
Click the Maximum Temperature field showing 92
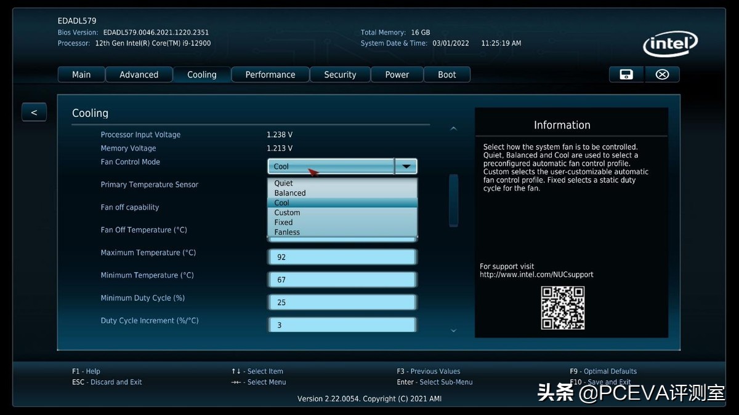point(342,257)
